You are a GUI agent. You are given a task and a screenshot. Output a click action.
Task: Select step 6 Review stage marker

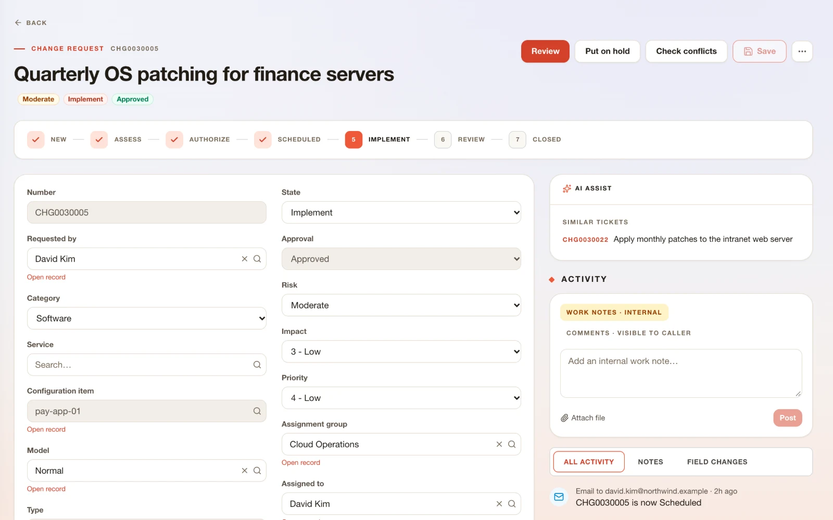click(443, 139)
